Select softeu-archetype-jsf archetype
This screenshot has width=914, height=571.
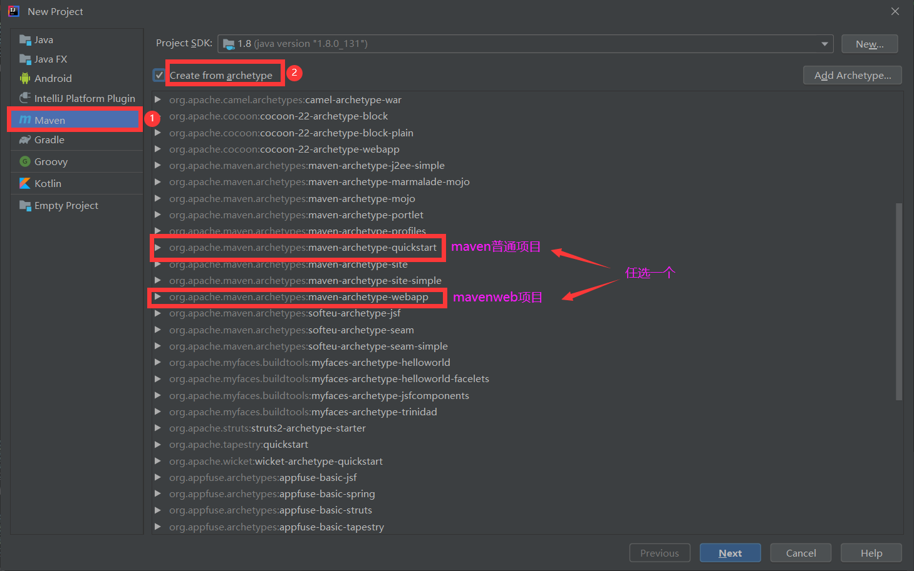(x=285, y=313)
